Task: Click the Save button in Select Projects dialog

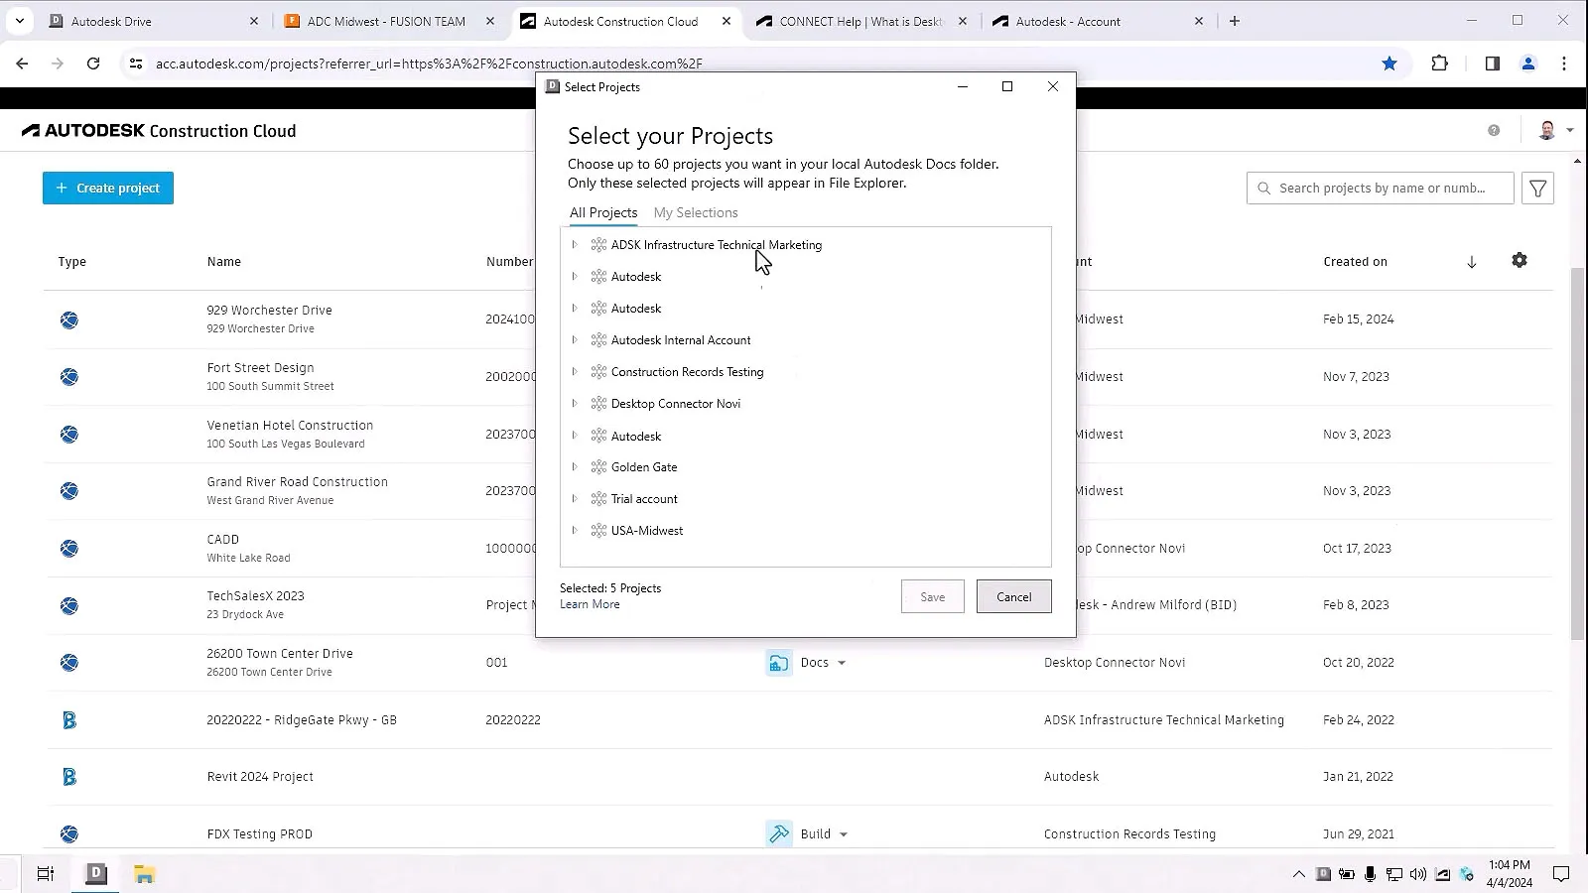Action: [x=931, y=596]
